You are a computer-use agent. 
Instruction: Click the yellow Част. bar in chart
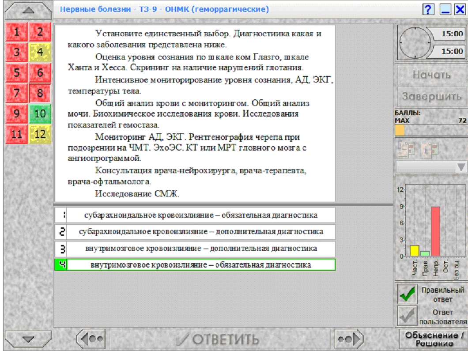pos(414,251)
